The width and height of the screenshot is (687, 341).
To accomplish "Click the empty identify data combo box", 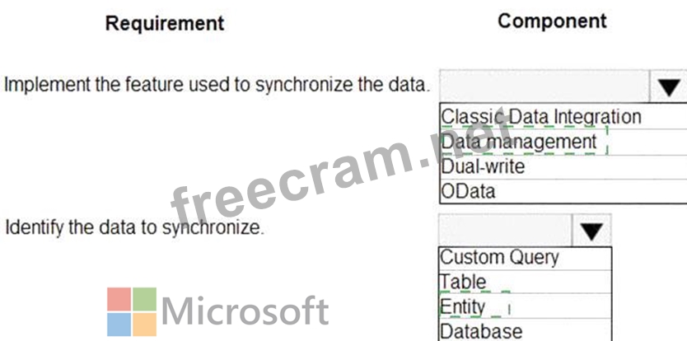I will point(504,230).
